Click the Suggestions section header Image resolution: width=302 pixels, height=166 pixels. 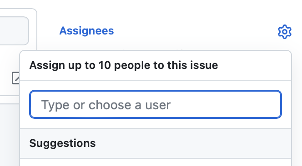pos(62,143)
